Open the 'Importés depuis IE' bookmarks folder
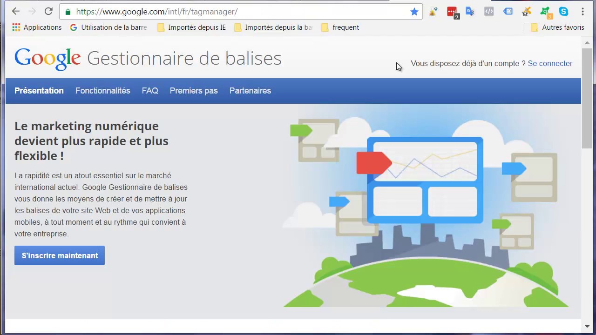This screenshot has height=335, width=596. (x=191, y=27)
